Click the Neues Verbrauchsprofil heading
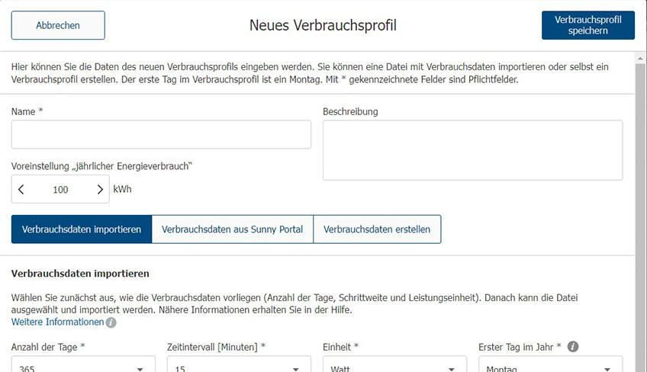 [x=323, y=25]
